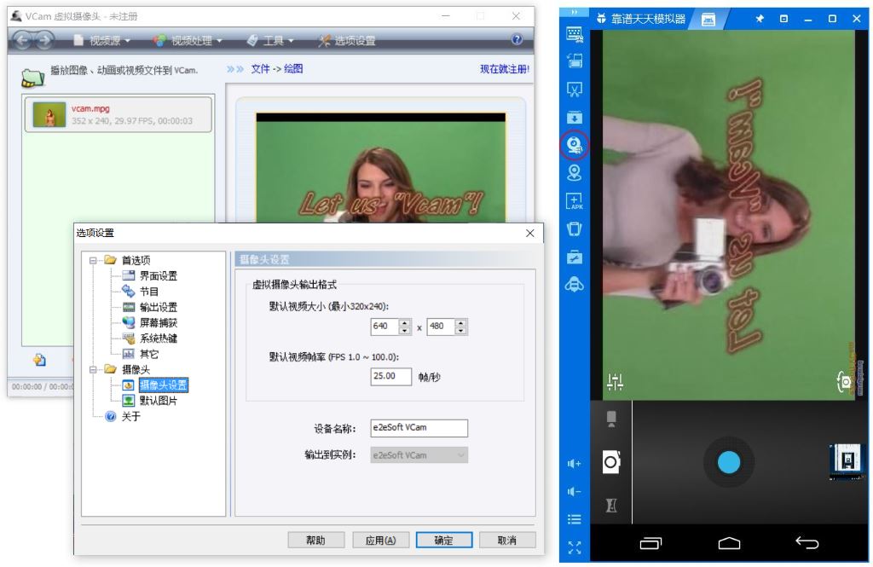Click the 设备名称 text field
The height and width of the screenshot is (567, 873).
(419, 428)
